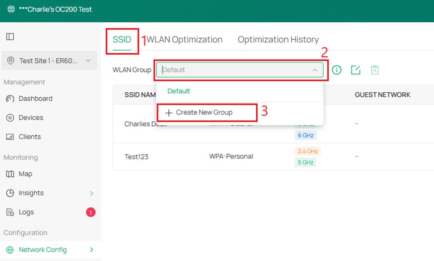Click the Test123 SSID name
434x261 pixels.
(x=136, y=157)
